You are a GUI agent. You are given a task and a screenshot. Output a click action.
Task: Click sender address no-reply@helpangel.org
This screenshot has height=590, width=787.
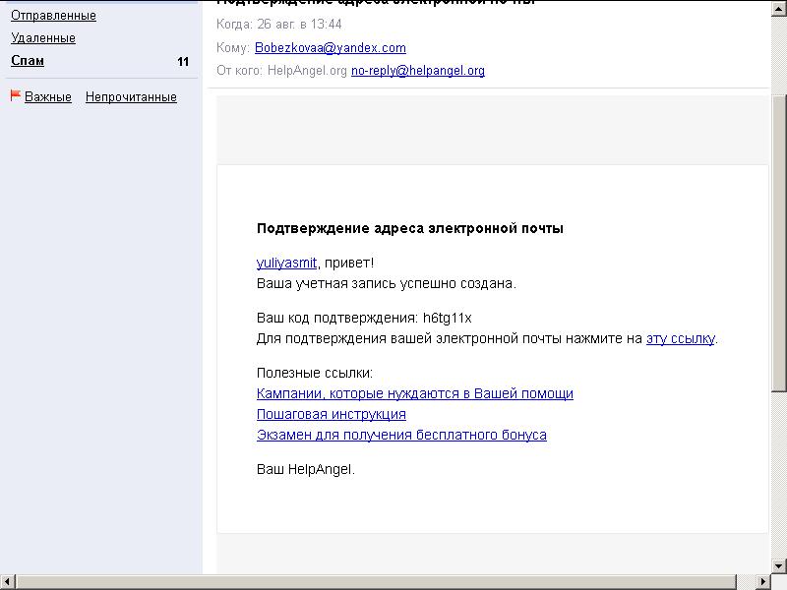point(417,70)
